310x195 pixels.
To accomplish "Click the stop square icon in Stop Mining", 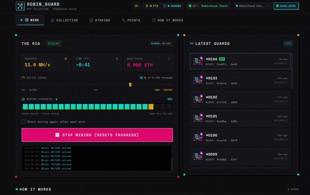I will [57, 135].
